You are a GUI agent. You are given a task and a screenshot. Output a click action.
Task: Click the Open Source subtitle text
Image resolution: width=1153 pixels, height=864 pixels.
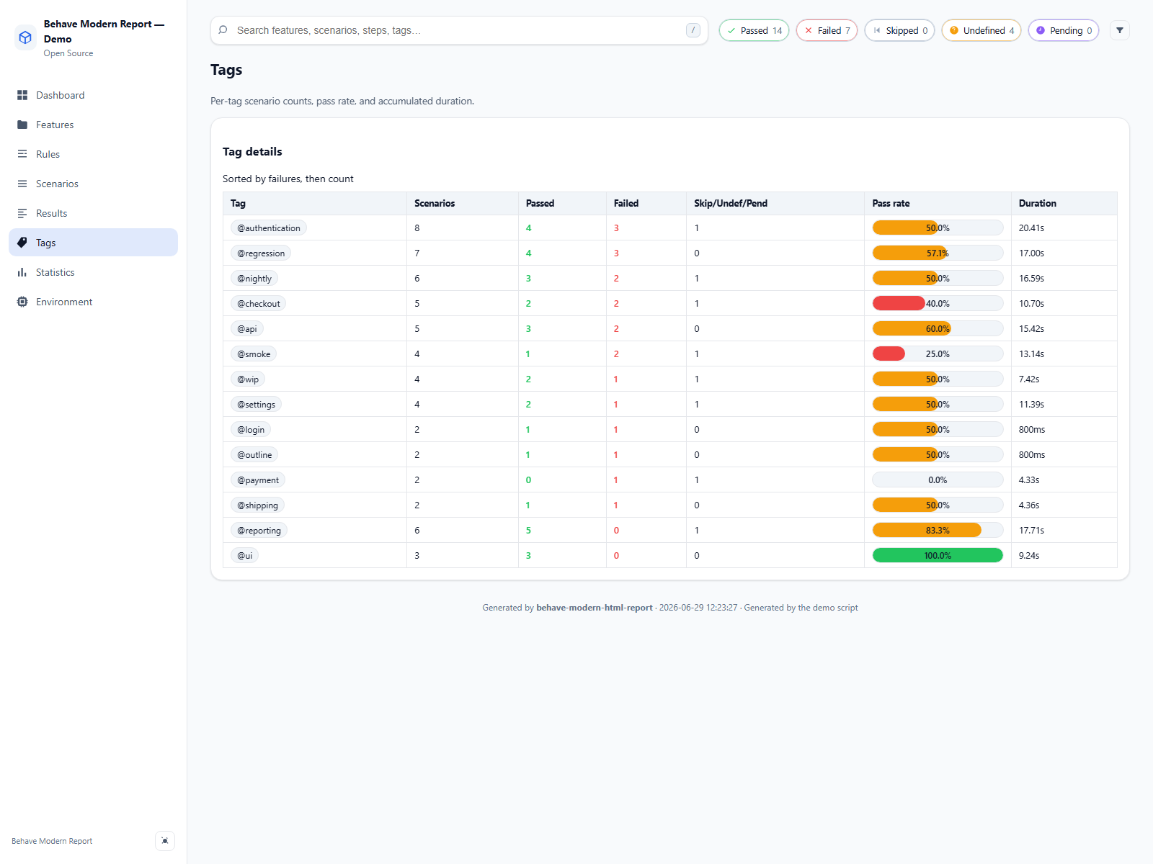point(68,53)
